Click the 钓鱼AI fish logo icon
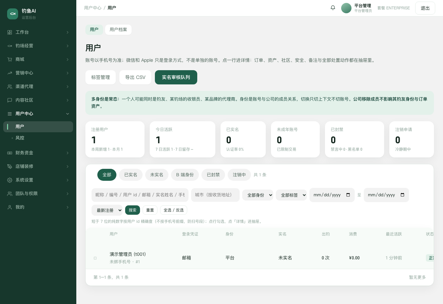This screenshot has width=443, height=304. point(13,14)
